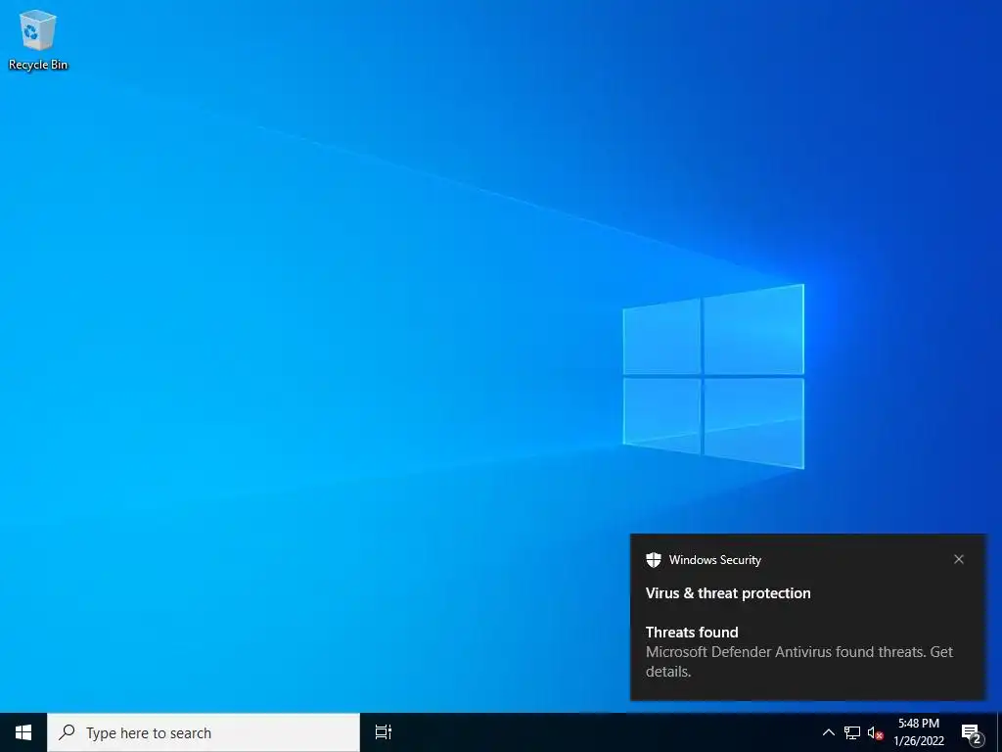1002x752 pixels.
Task: Open network status tray icon
Action: [852, 732]
